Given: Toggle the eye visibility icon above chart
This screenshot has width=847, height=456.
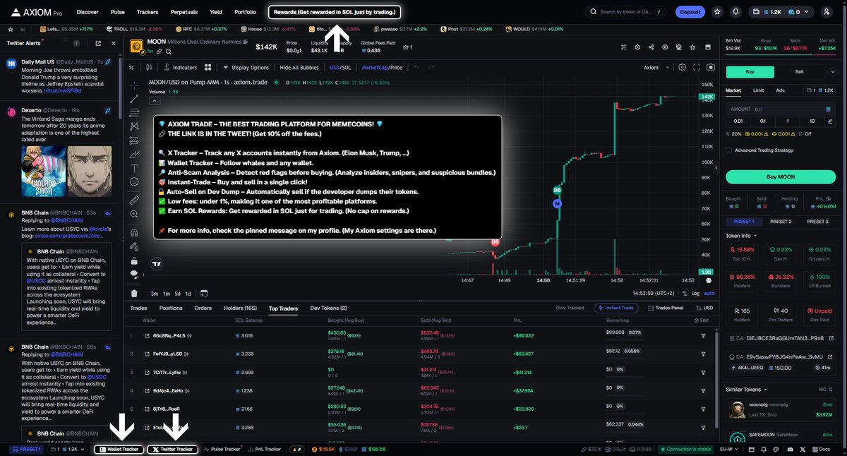Looking at the screenshot, I should [x=665, y=47].
